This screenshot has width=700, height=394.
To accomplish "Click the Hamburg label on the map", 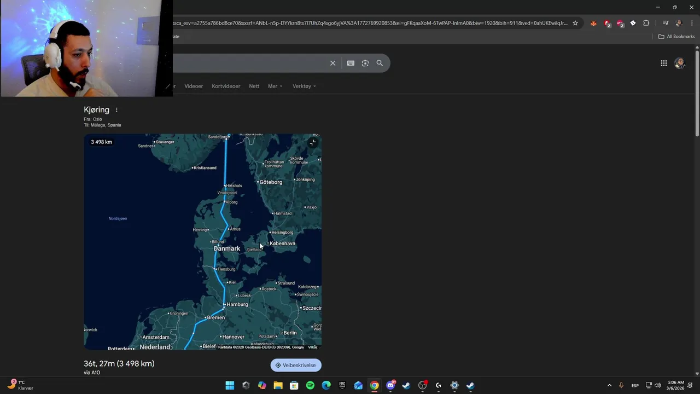I will tap(237, 304).
